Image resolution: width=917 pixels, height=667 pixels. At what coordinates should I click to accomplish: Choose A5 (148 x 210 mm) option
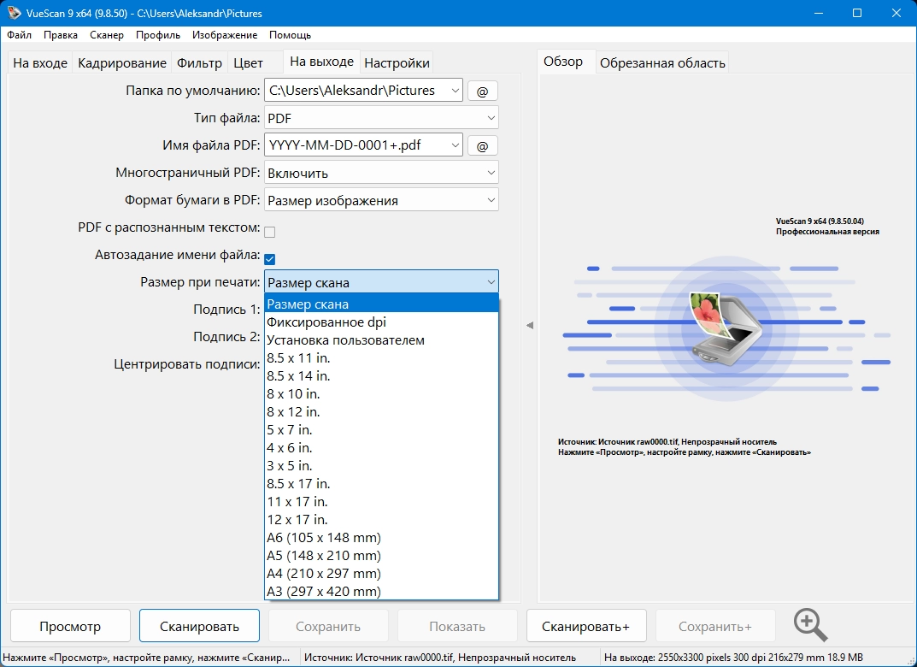(x=381, y=556)
